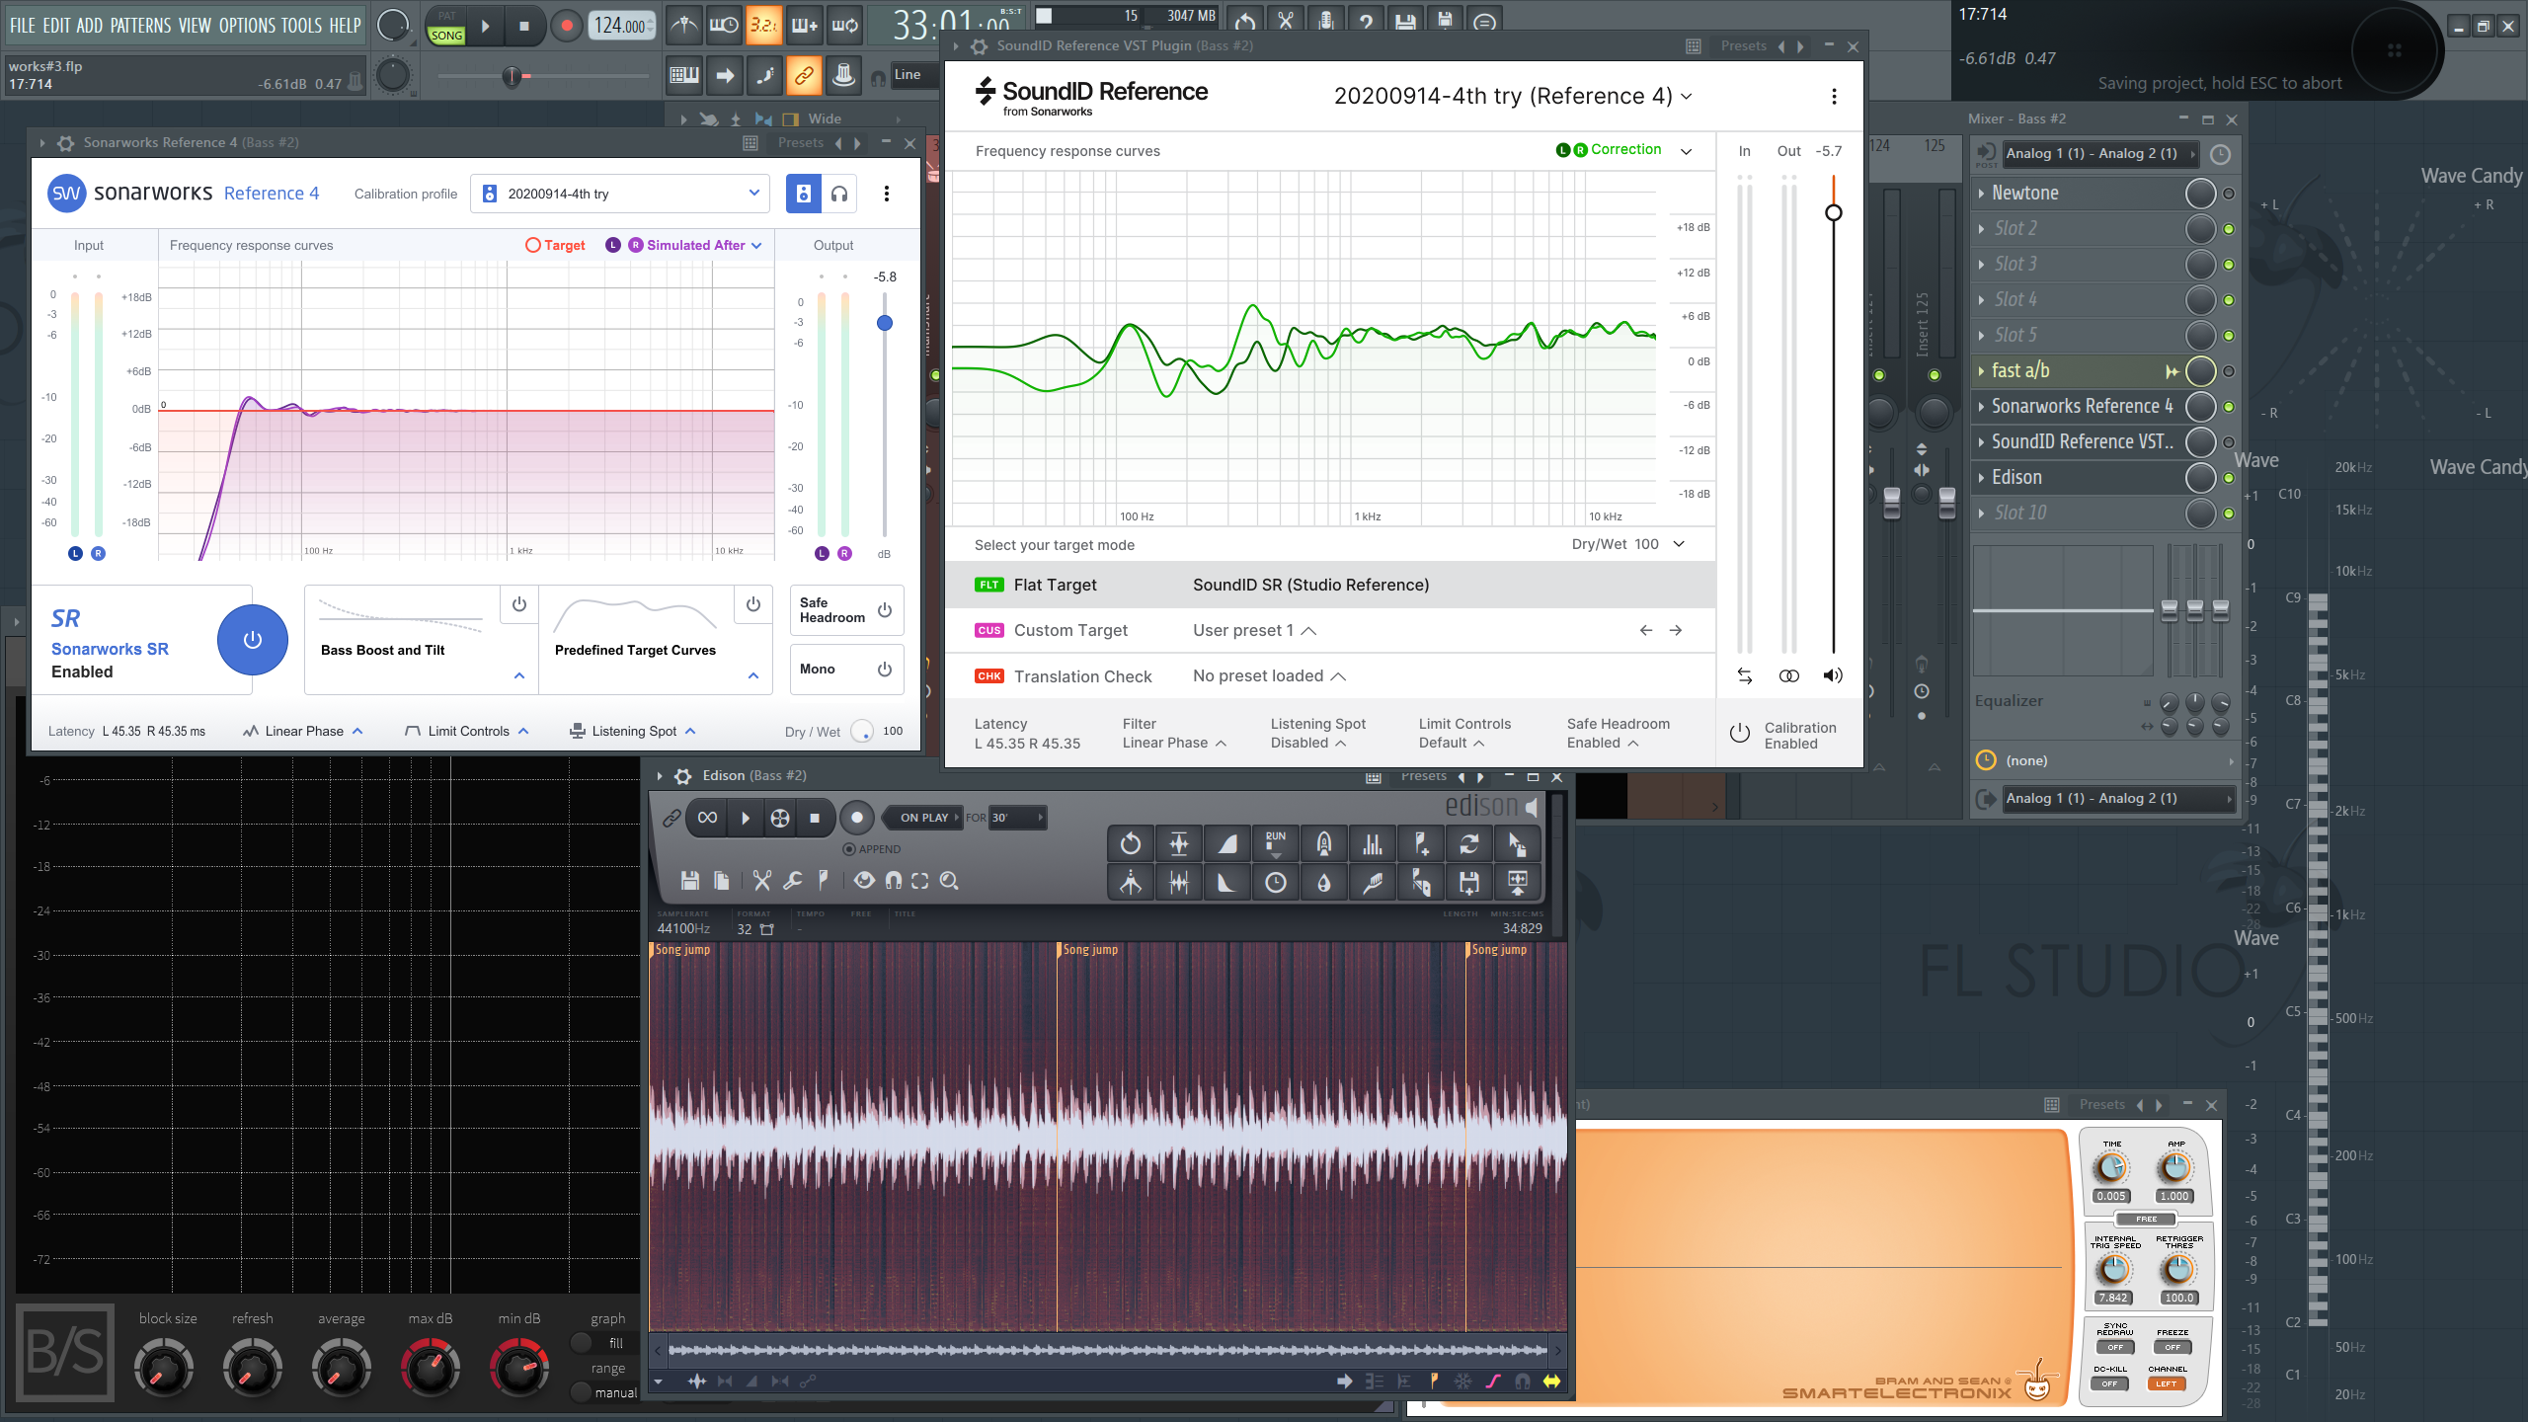This screenshot has width=2528, height=1422.
Task: Click the 124.000 tempo field
Action: point(620,26)
